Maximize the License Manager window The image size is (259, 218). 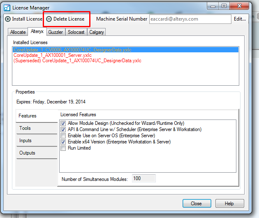(x=224, y=6)
